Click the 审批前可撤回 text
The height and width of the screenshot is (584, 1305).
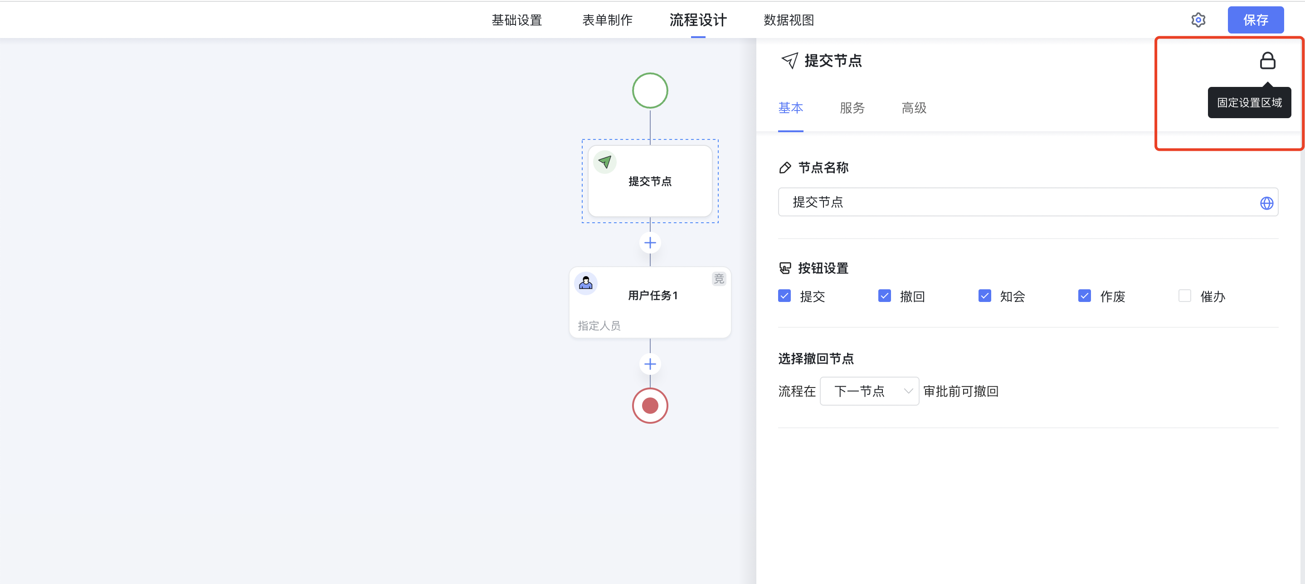[x=960, y=391]
